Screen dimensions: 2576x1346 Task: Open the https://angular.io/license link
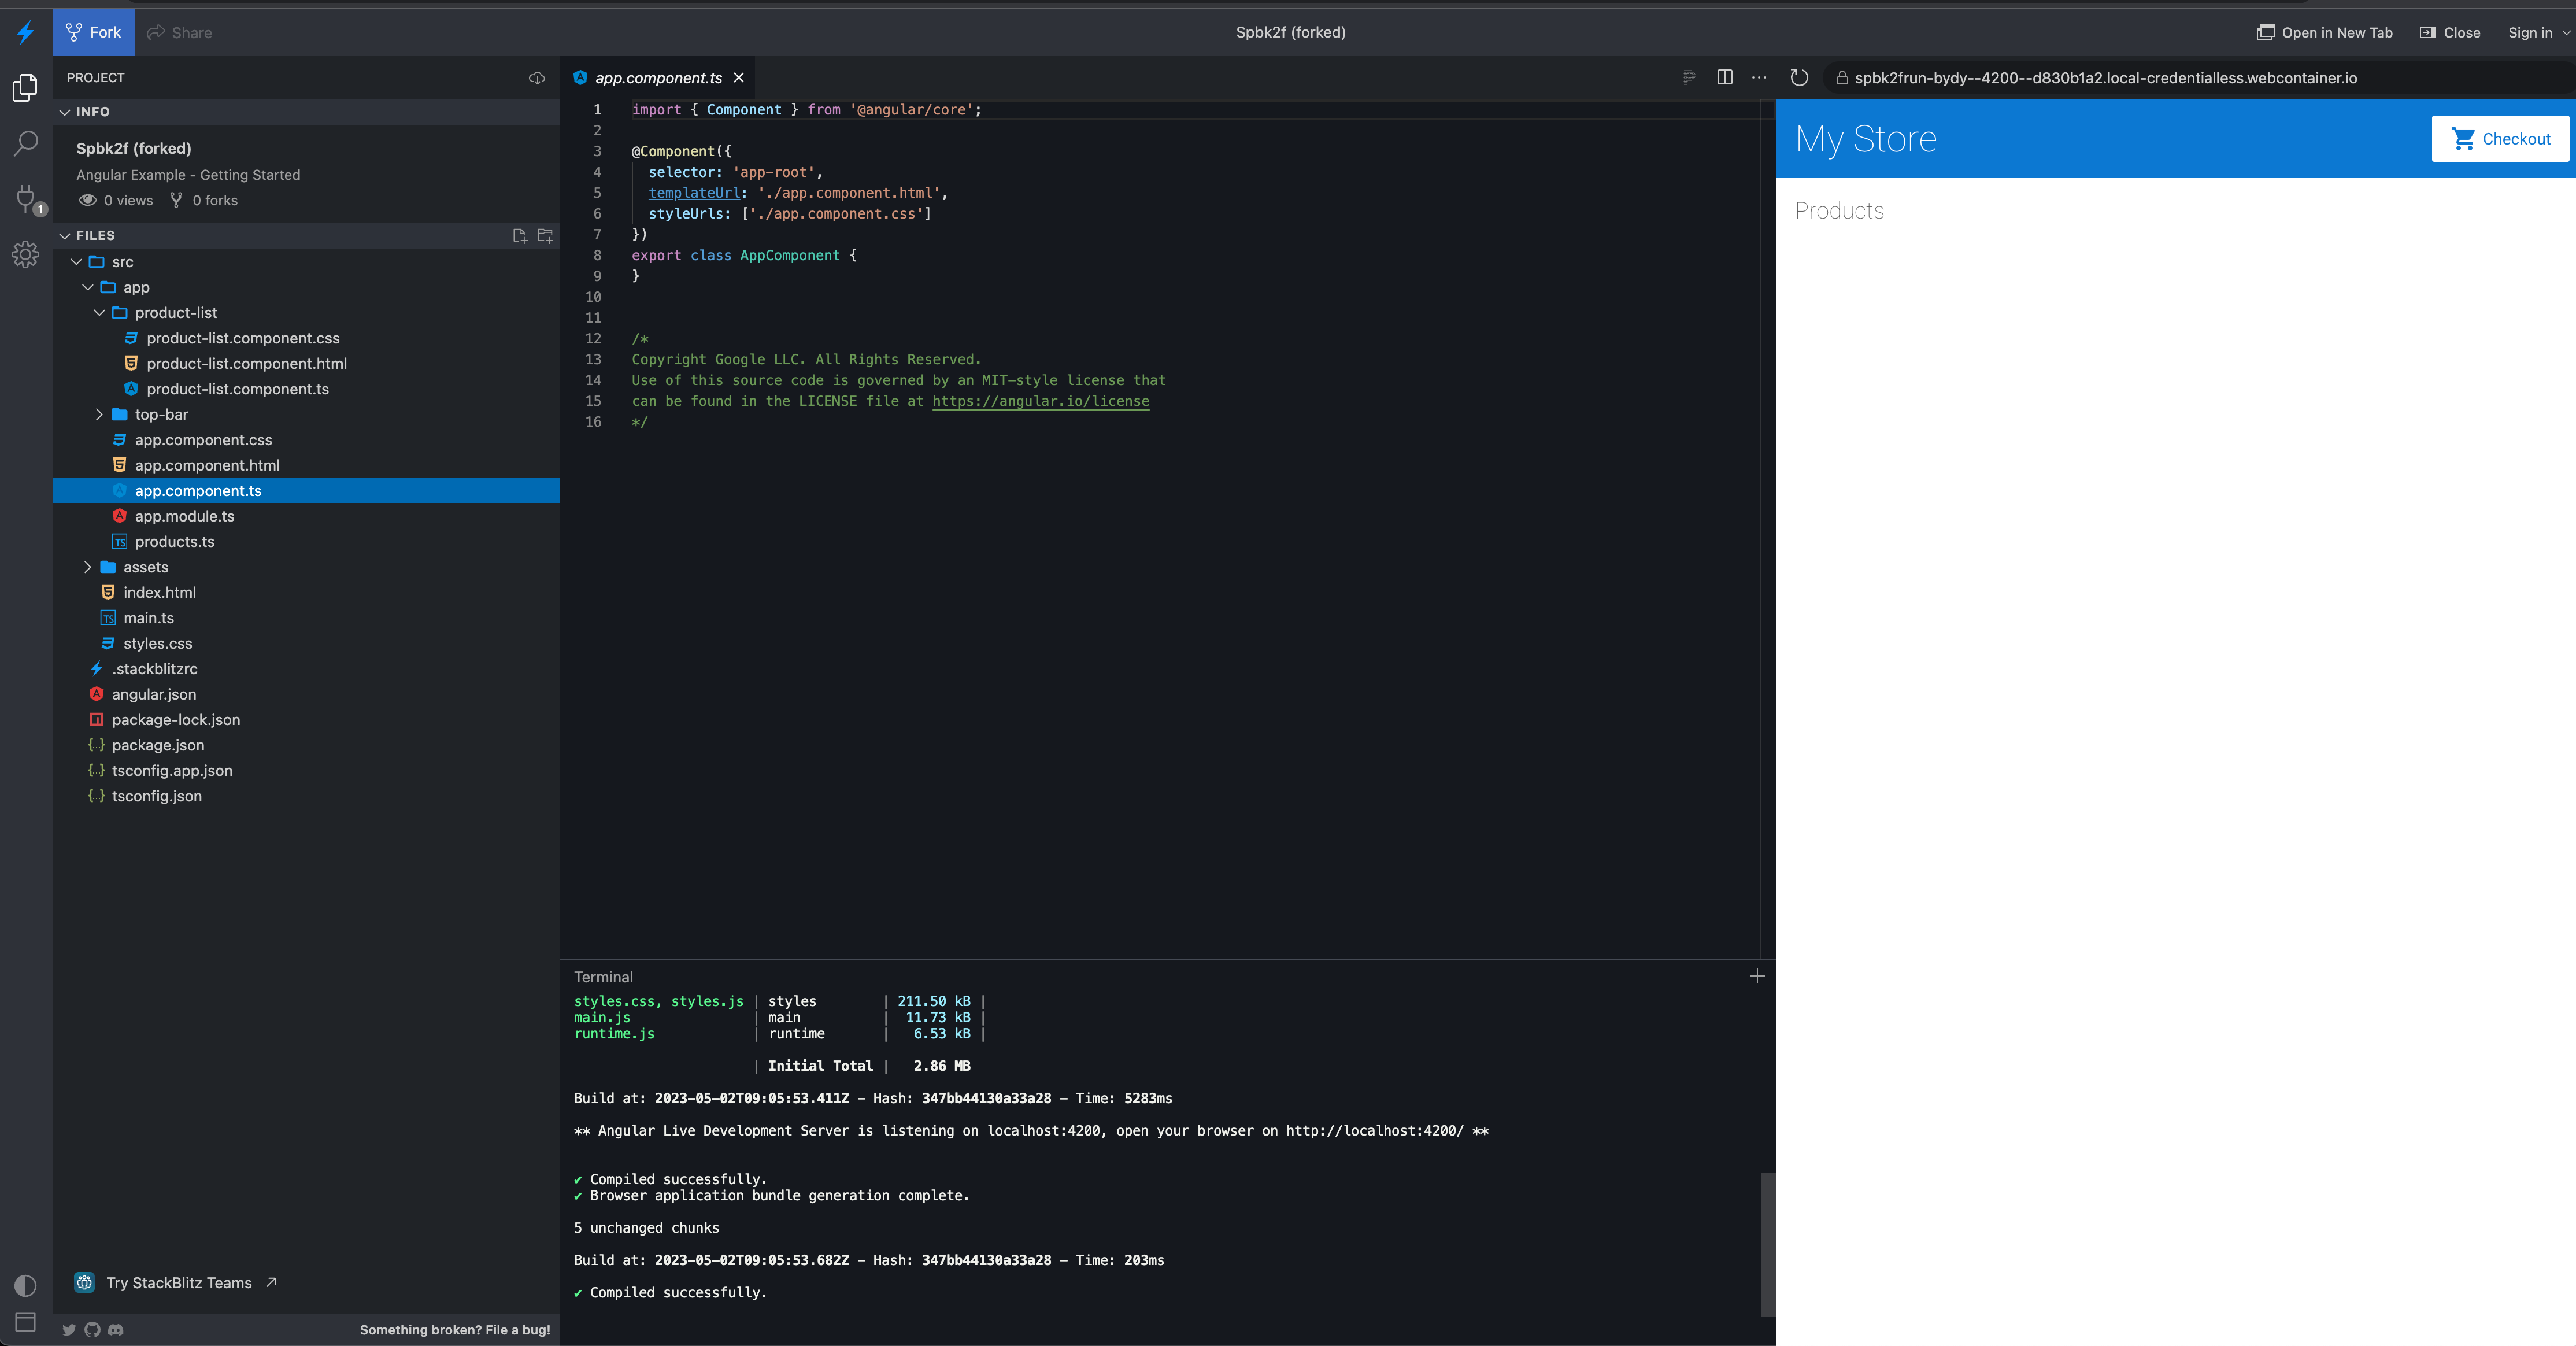[1040, 401]
